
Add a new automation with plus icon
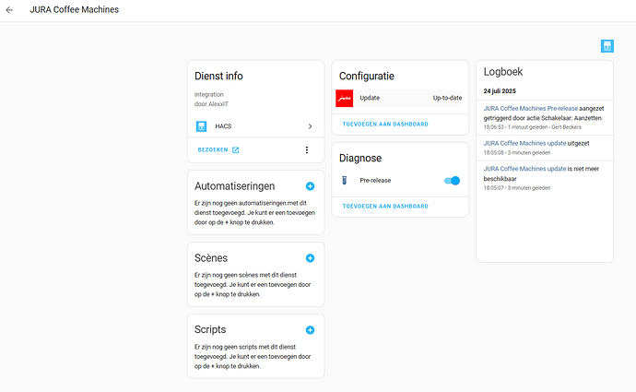coord(310,186)
